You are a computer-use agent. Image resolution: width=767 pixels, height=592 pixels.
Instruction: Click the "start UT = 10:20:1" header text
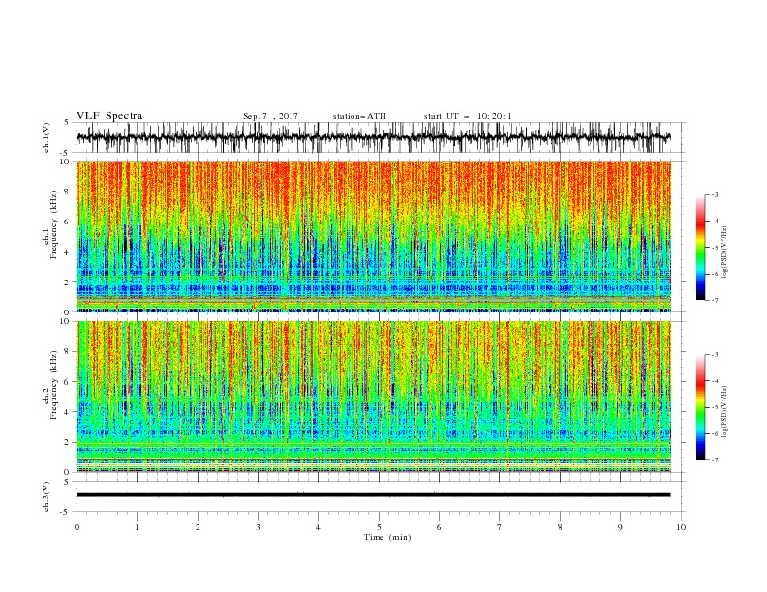click(467, 116)
